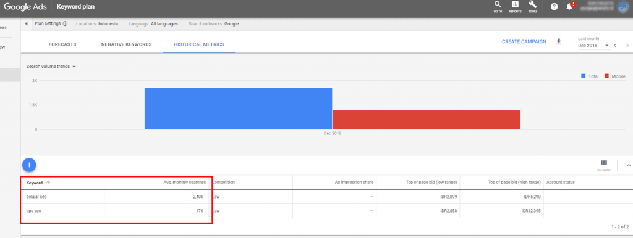Click the 170 monthly searches value
Viewport: 633px width, 238px height.
200,211
